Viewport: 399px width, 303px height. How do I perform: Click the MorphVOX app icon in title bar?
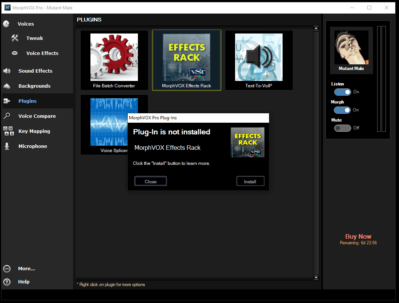click(x=8, y=8)
